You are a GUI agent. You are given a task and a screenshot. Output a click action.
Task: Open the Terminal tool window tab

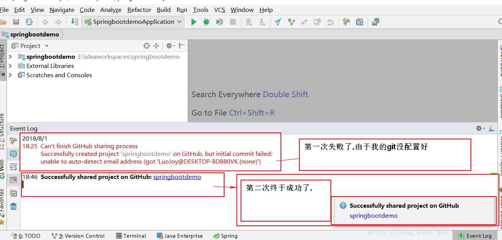(x=131, y=236)
